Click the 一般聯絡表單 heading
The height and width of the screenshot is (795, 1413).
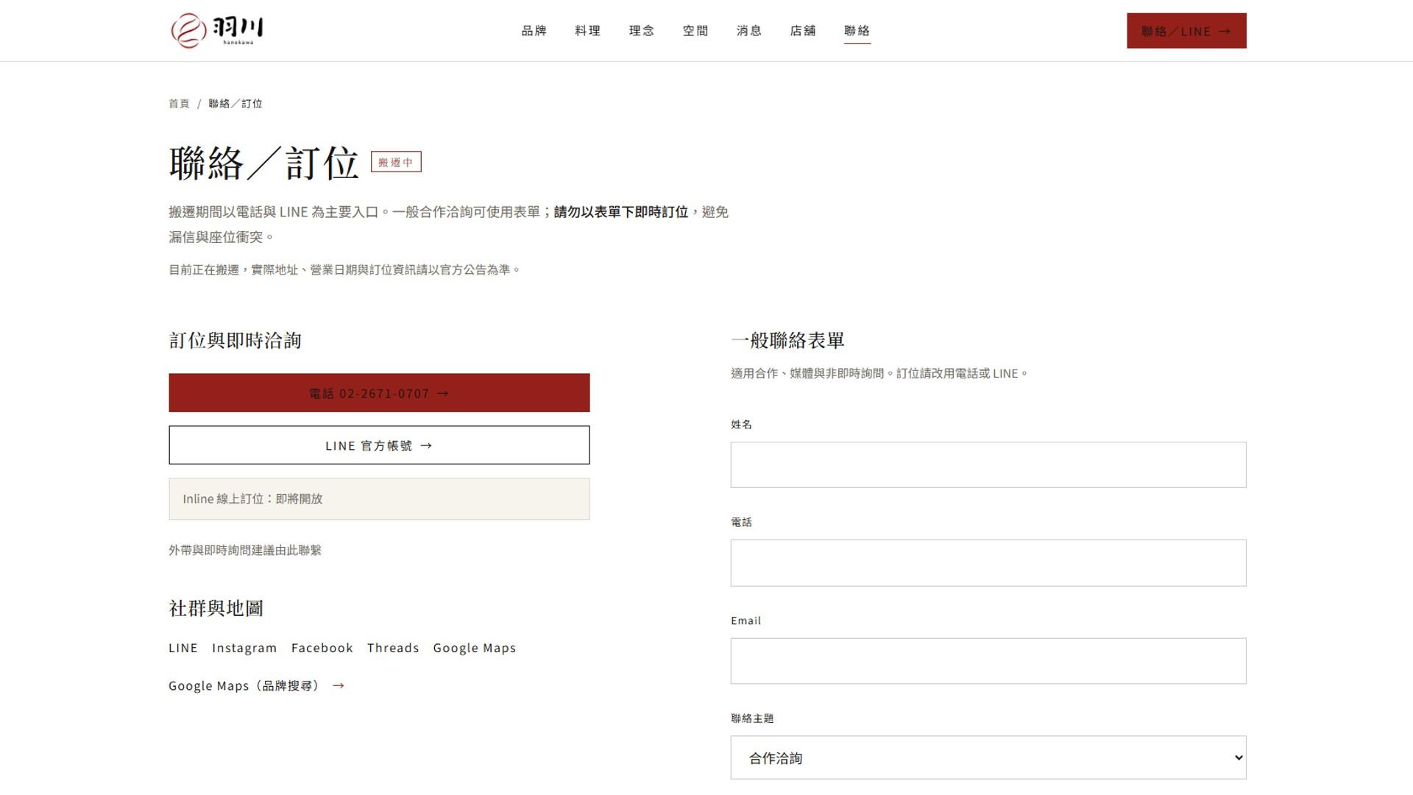pos(787,340)
